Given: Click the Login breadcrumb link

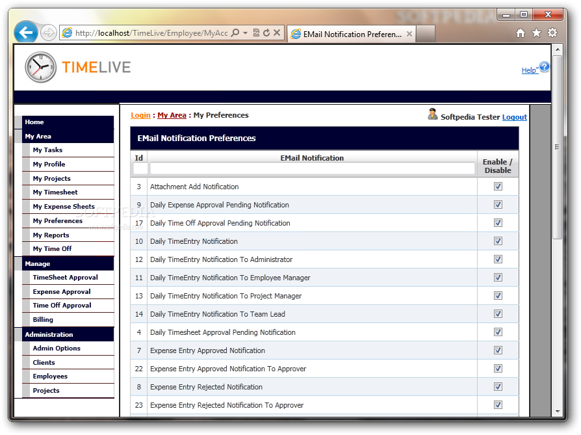Looking at the screenshot, I should click(x=140, y=115).
